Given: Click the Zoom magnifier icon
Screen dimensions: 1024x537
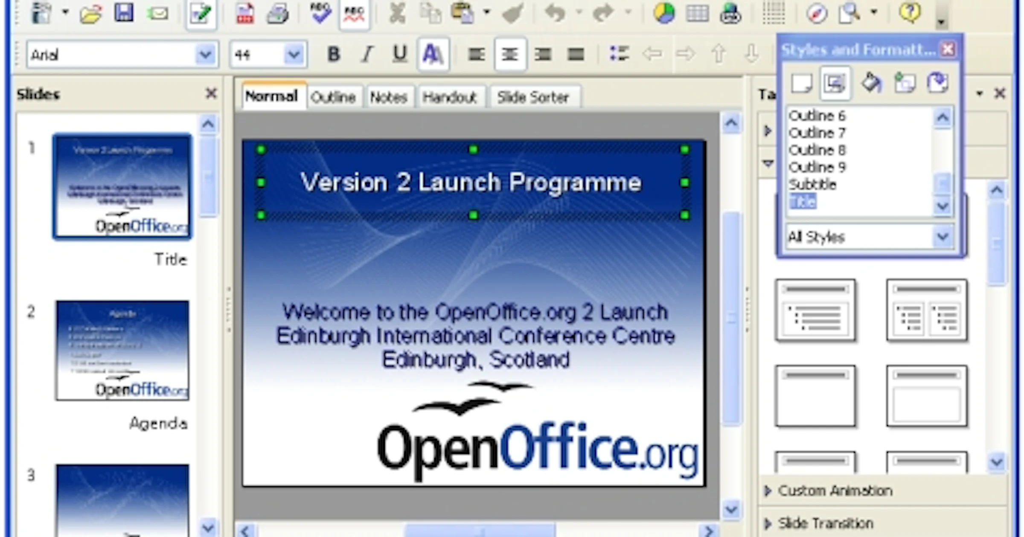Looking at the screenshot, I should (x=849, y=14).
